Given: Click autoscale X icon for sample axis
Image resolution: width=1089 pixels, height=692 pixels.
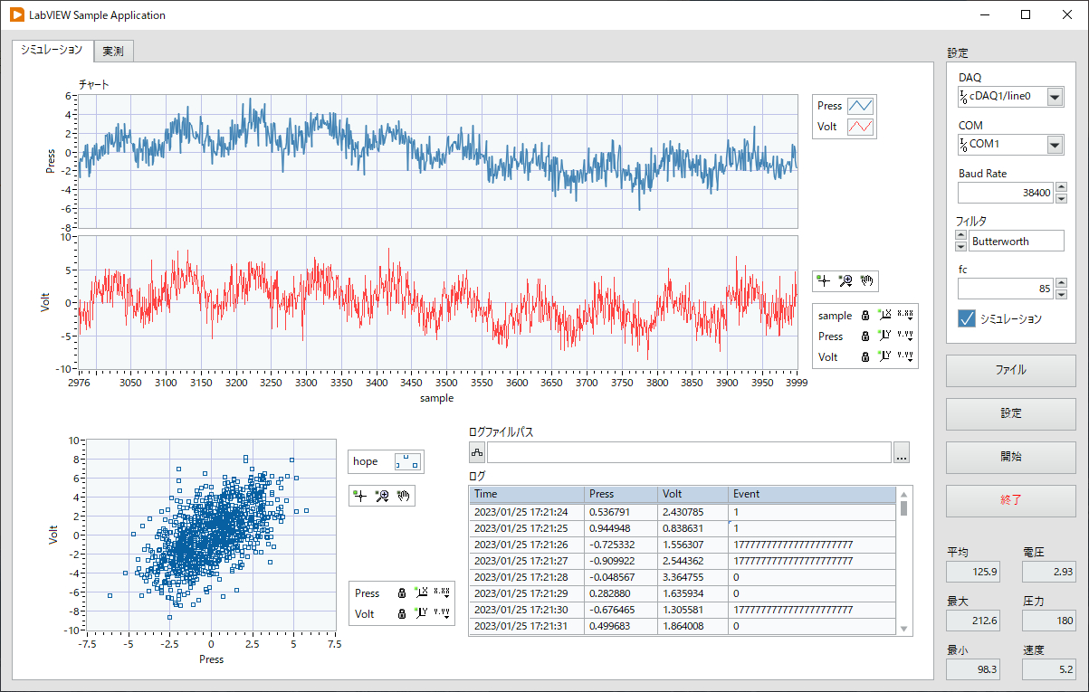Looking at the screenshot, I should tap(884, 316).
